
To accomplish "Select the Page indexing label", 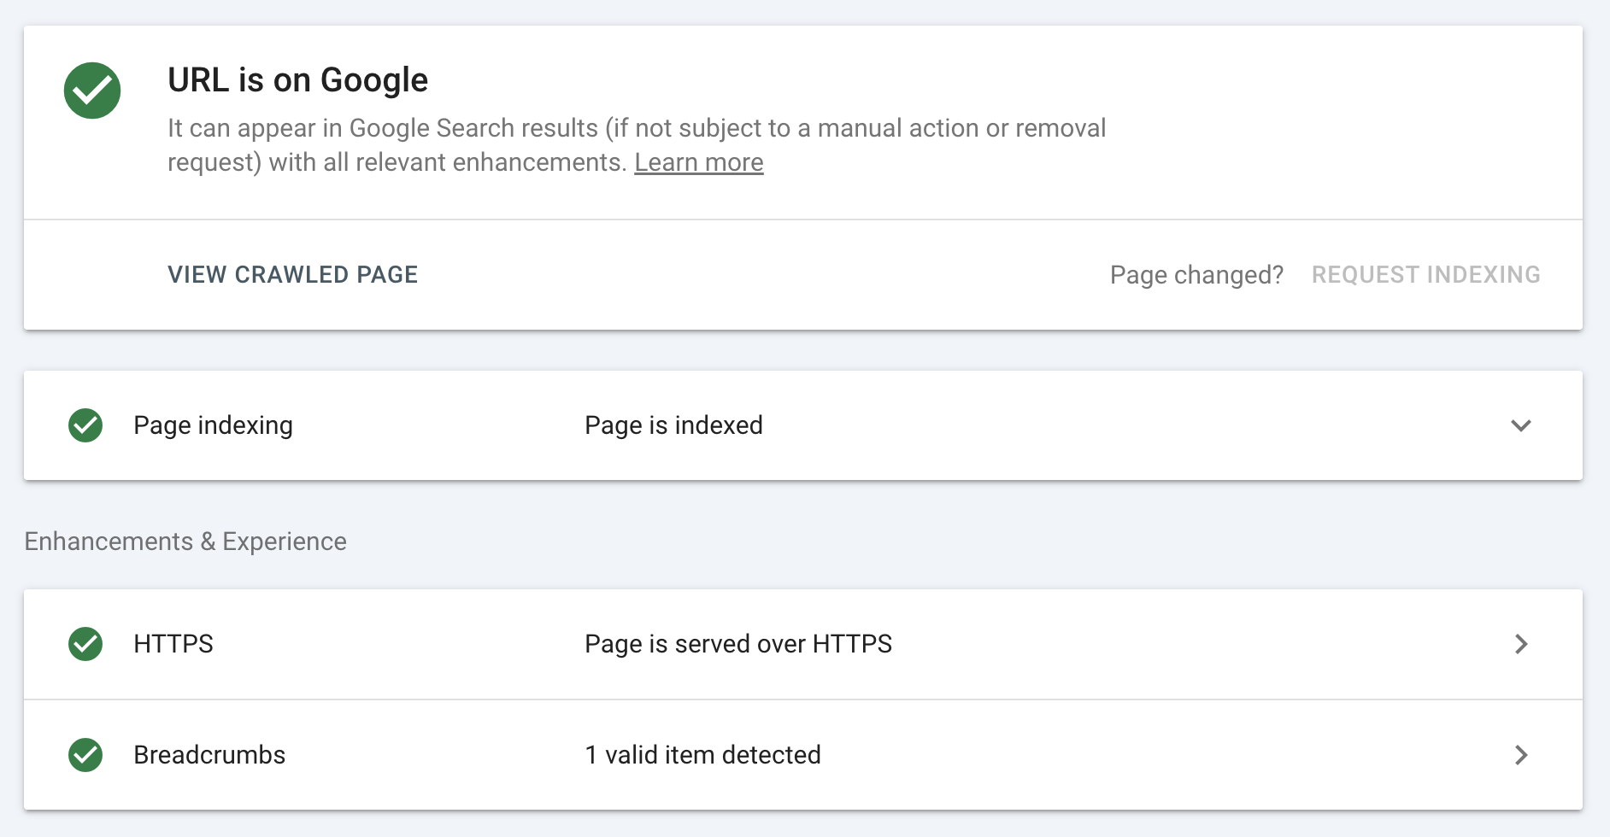I will [x=214, y=425].
